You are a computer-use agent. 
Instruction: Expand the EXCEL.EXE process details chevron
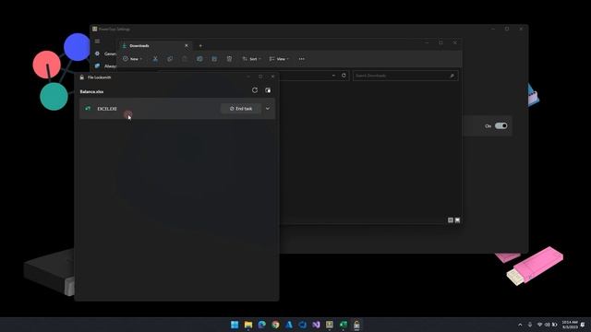click(268, 109)
